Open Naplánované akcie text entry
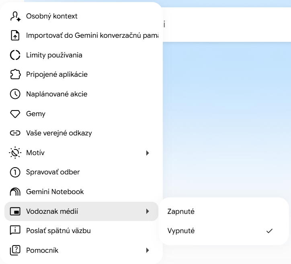The image size is (291, 264). [x=57, y=94]
